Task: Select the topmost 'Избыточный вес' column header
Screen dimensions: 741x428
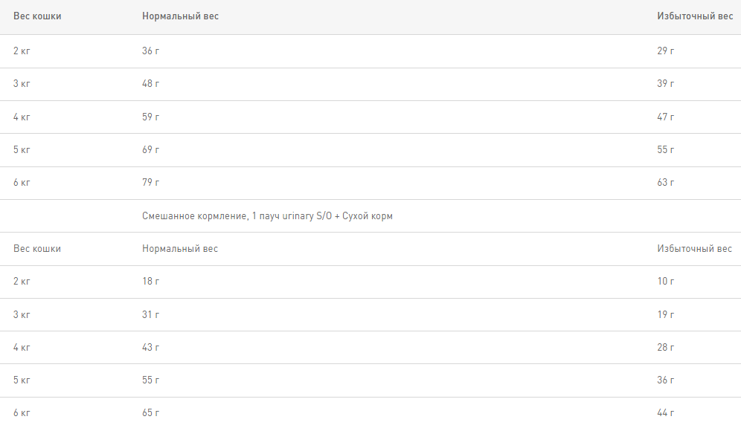Action: coord(695,16)
